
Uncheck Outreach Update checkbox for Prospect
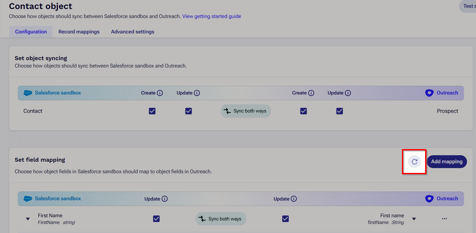pyautogui.click(x=339, y=111)
